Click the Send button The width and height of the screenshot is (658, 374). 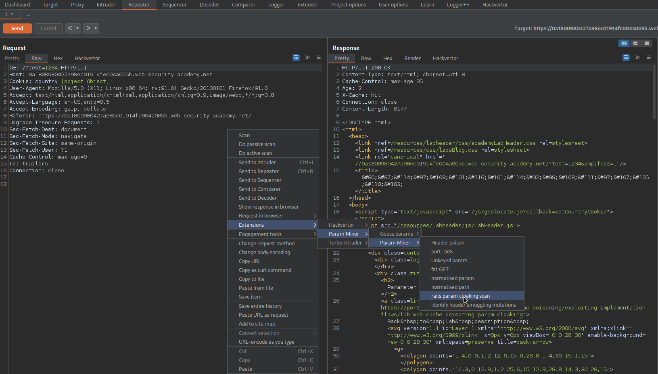point(17,28)
